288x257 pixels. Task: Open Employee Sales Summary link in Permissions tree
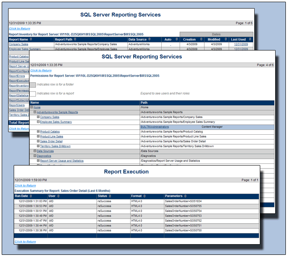(x=56, y=122)
